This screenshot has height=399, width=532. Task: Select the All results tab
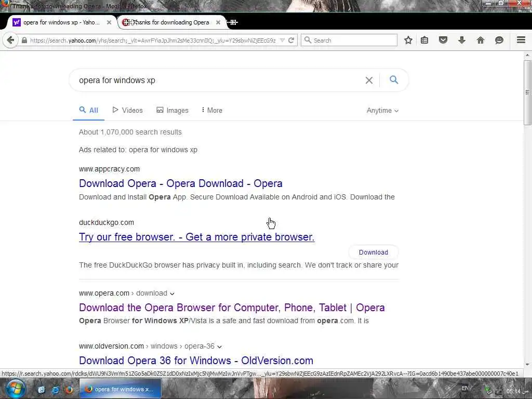(x=88, y=110)
